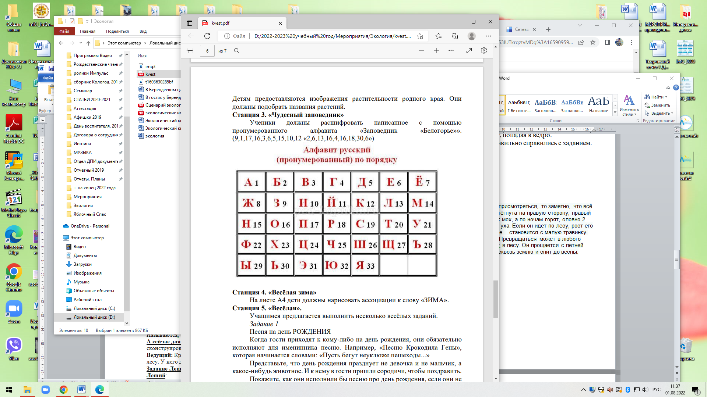The image size is (707, 397).
Task: Share page icon in Chrome window
Action: coord(581,42)
